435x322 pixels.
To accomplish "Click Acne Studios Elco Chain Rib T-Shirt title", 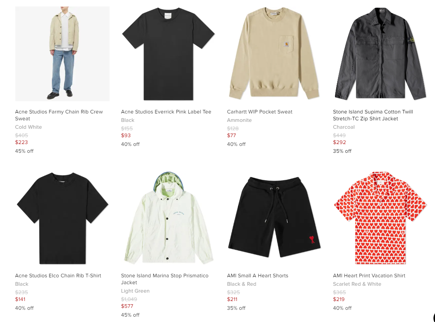I will [x=58, y=276].
